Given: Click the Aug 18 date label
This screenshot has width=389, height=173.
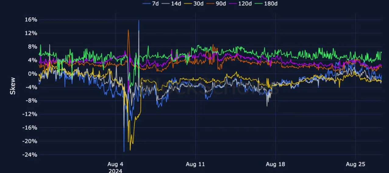Looking at the screenshot, I should (276, 164).
